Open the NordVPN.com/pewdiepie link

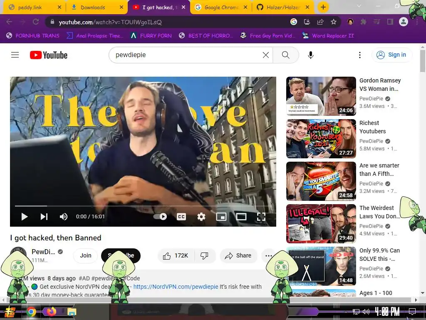tap(176, 287)
